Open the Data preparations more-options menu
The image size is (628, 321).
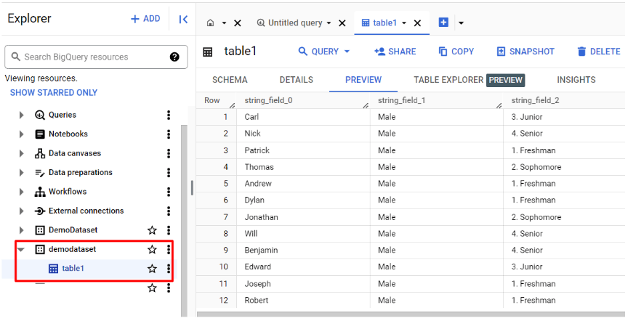click(x=169, y=173)
